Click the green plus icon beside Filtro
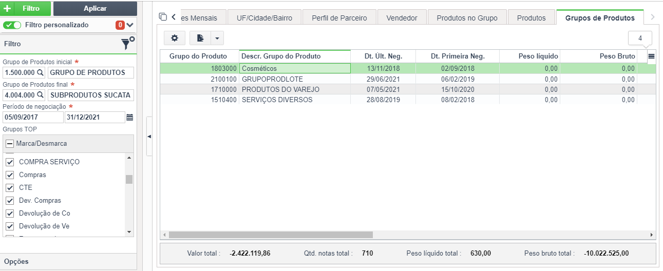Image resolution: width=663 pixels, height=271 pixels. tap(7, 9)
